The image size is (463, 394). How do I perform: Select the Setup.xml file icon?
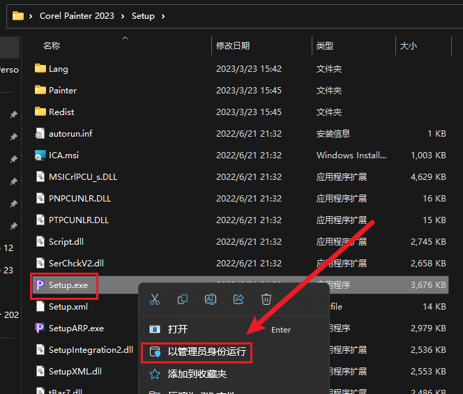pyautogui.click(x=40, y=306)
